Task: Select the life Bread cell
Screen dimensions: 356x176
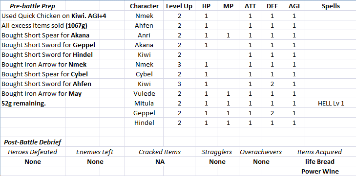Action: tap(320, 161)
